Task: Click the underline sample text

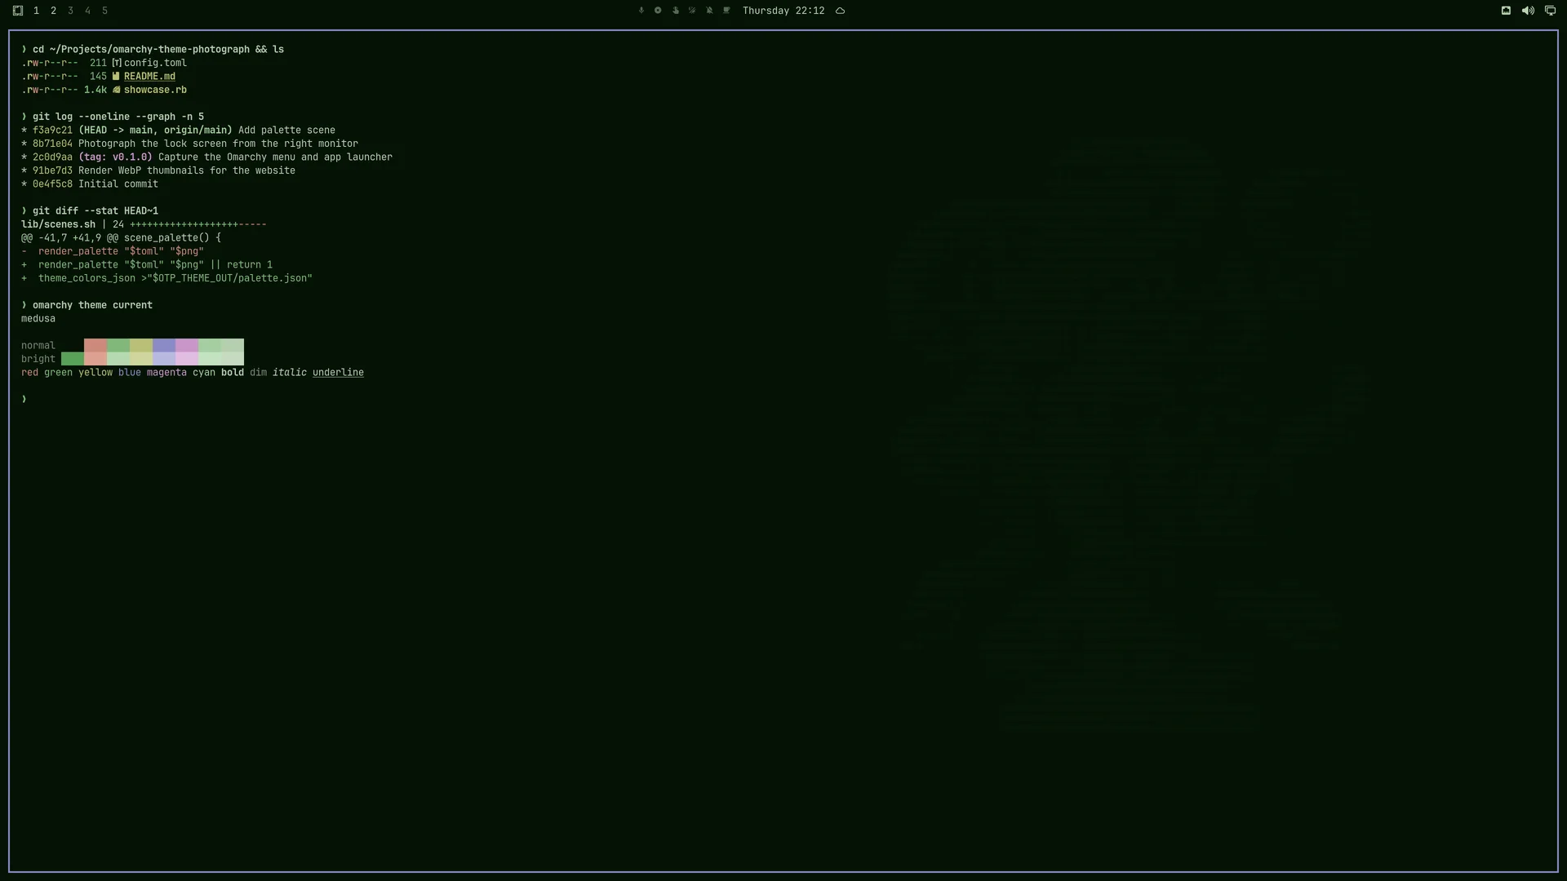Action: [338, 373]
